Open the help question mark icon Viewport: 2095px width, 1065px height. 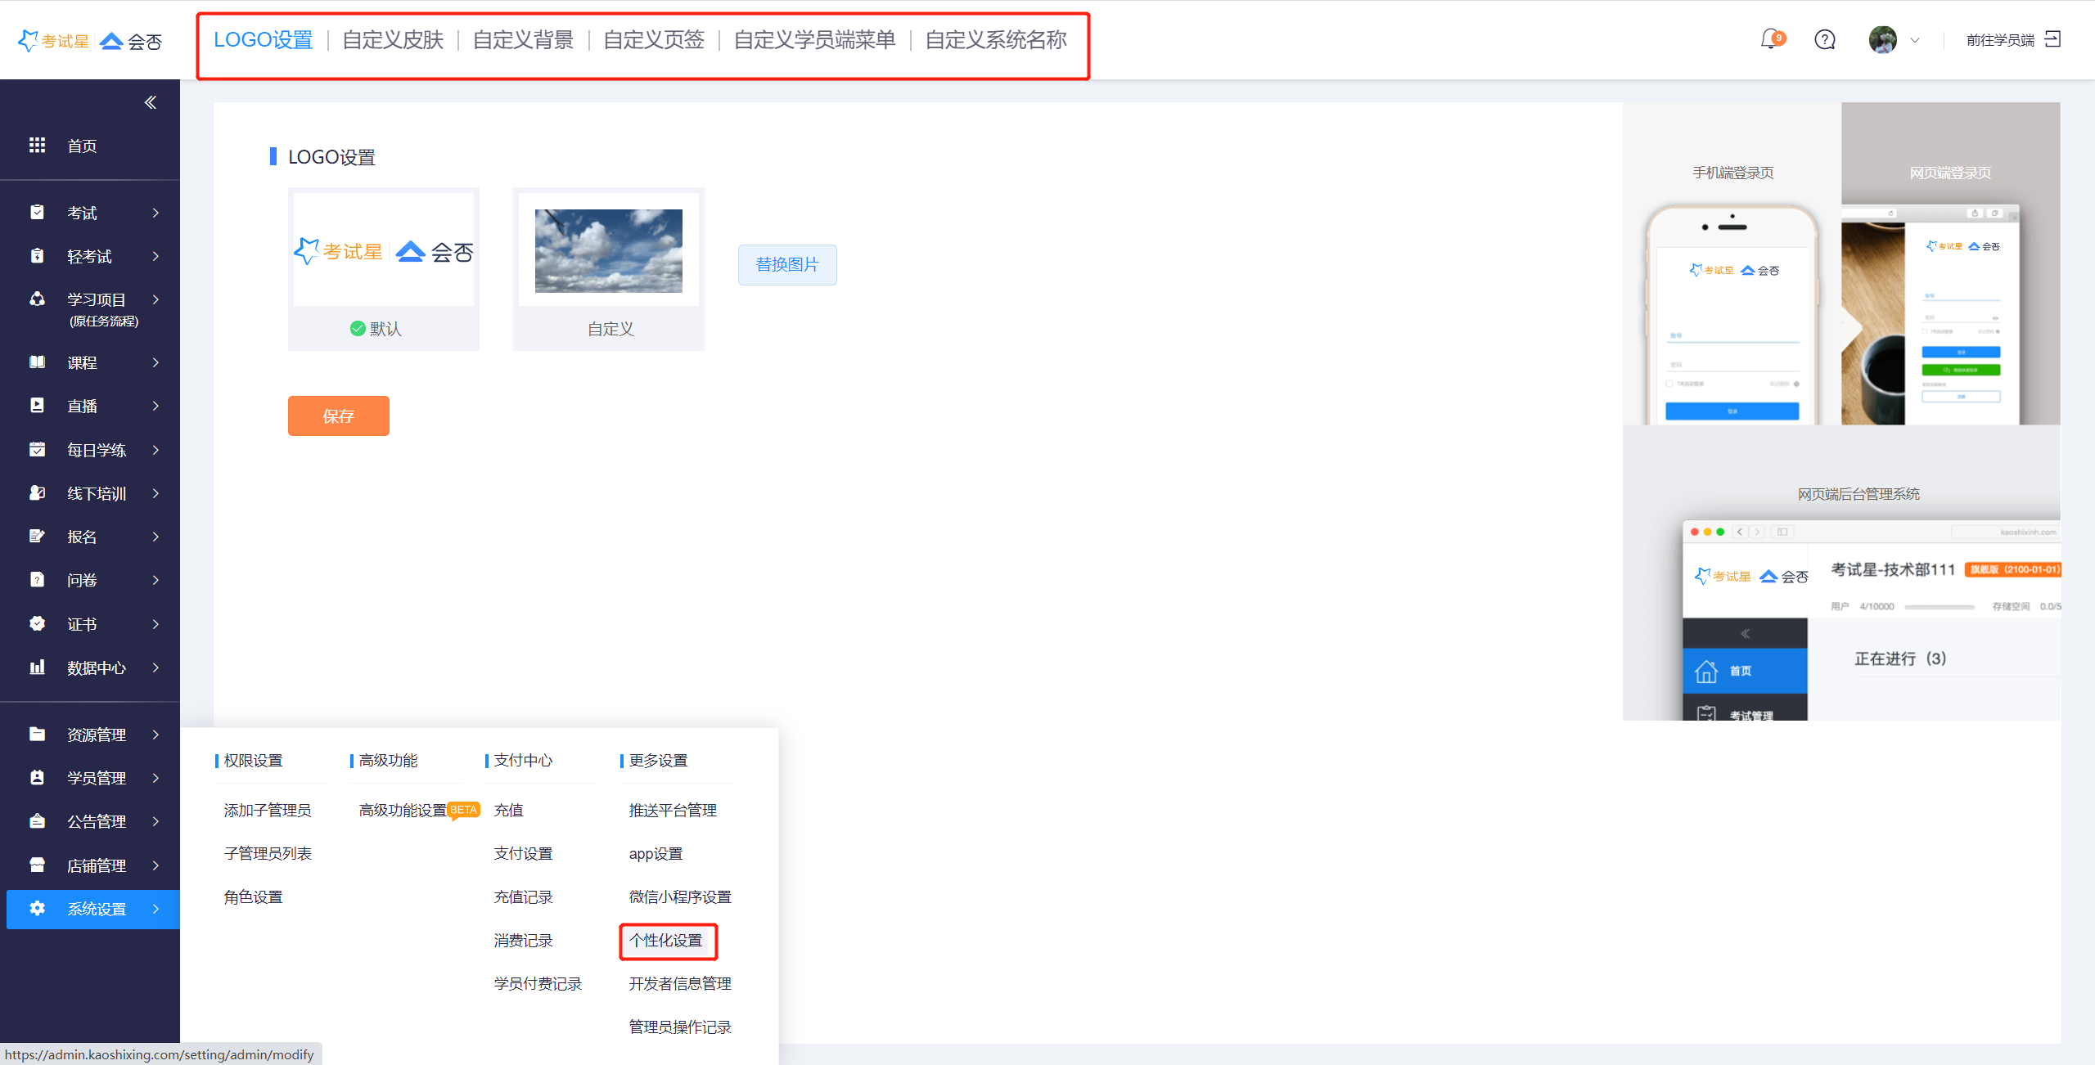point(1824,39)
